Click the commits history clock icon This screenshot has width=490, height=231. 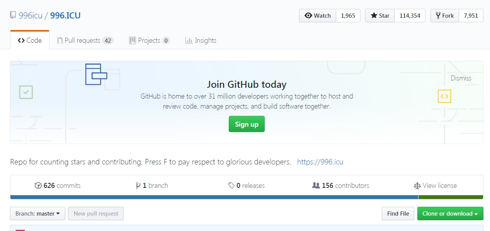pyautogui.click(x=38, y=186)
